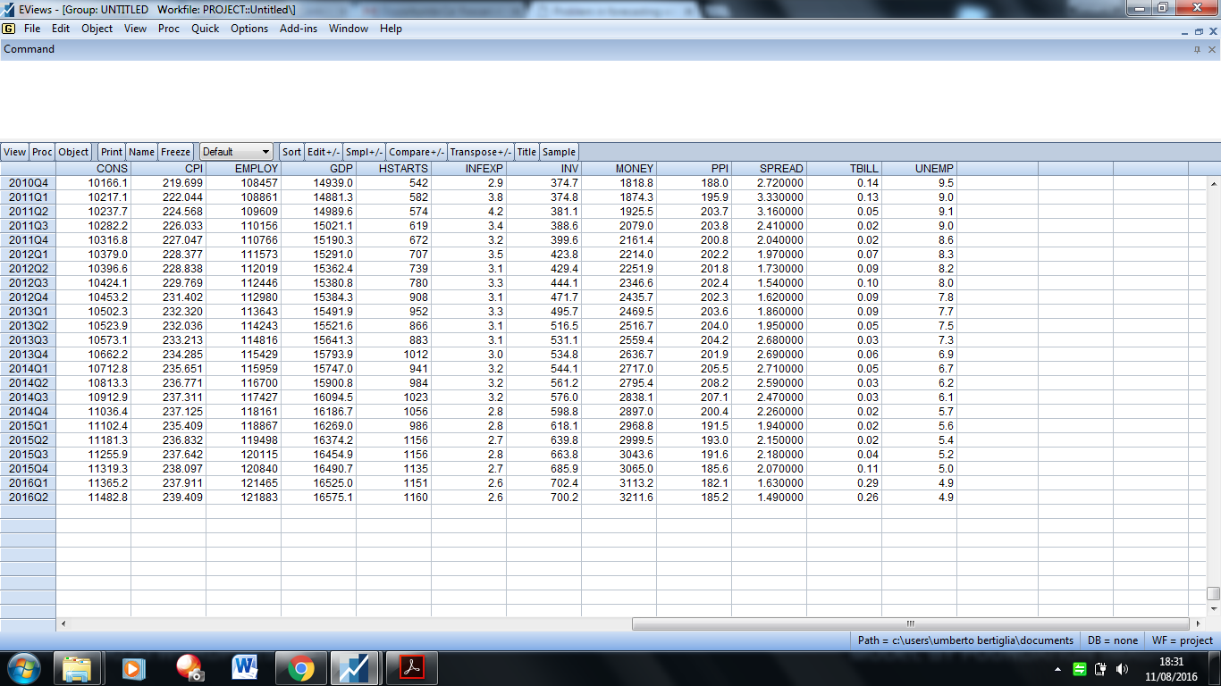1221x686 pixels.
Task: Click the EViews taskbar icon
Action: tap(355, 667)
